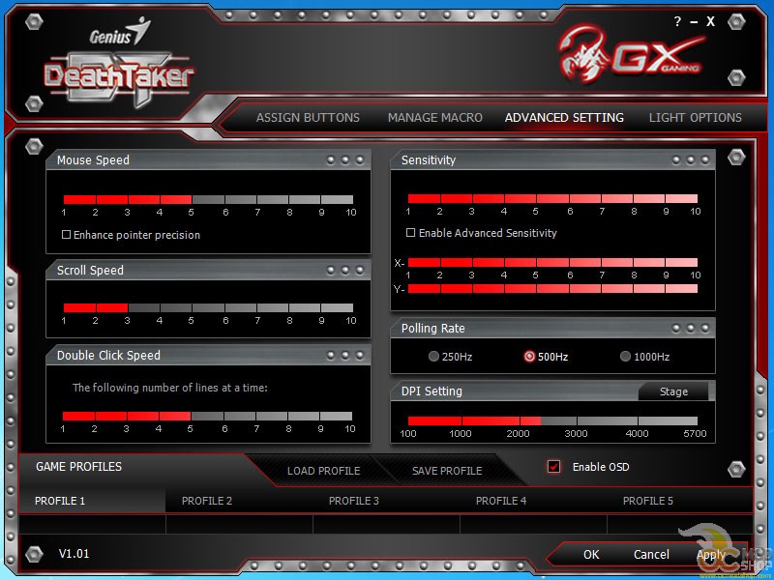Select Profile 1
774x580 pixels.
tap(92, 501)
